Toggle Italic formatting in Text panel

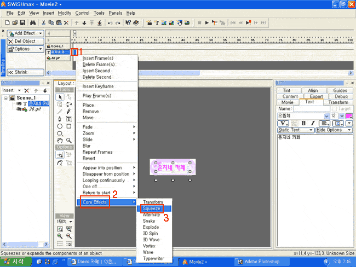click(x=313, y=123)
